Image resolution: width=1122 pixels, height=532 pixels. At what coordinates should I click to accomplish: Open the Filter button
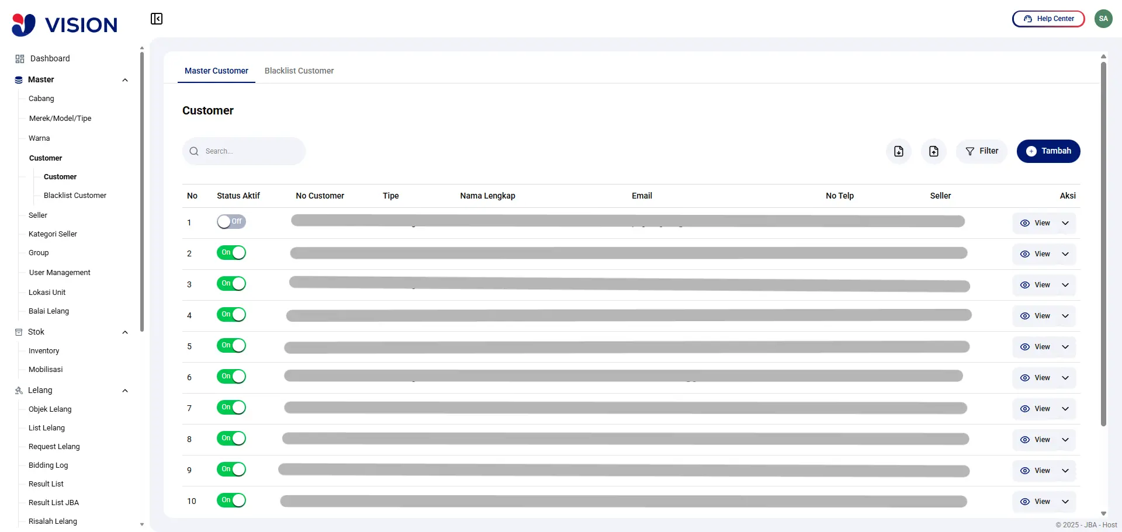click(x=981, y=151)
